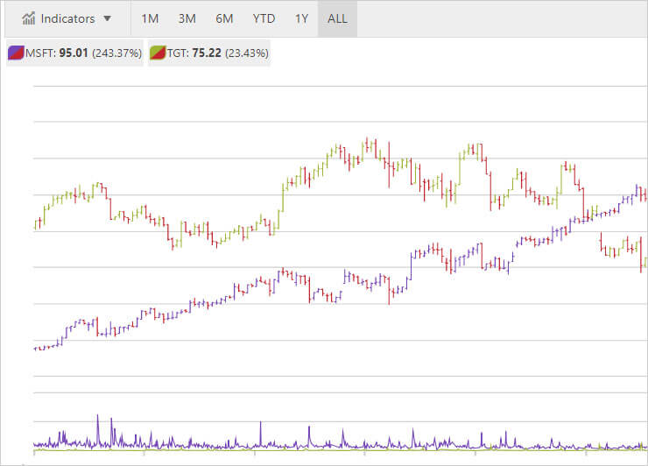Choose the 6M time range

(x=224, y=18)
